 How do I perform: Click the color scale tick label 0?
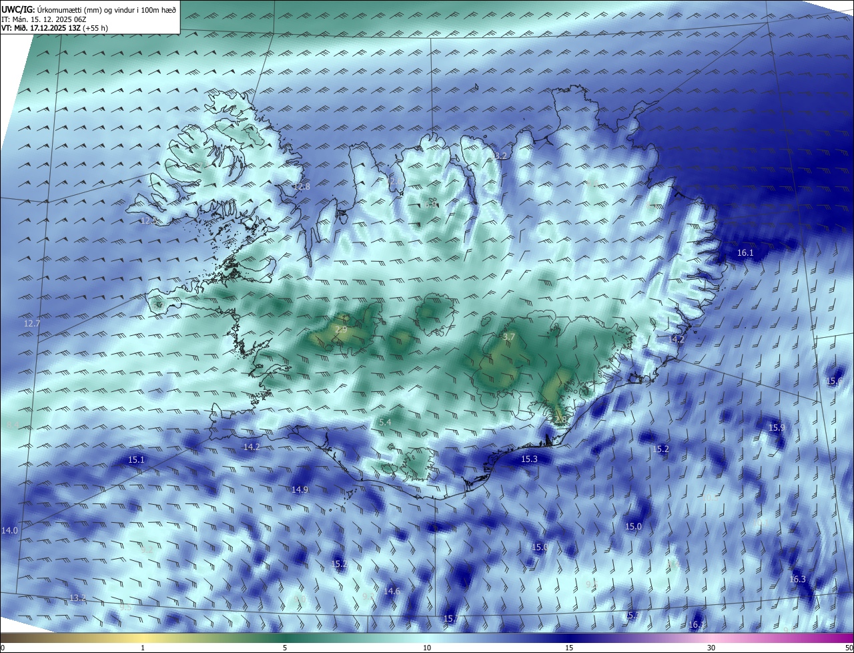coord(3,648)
